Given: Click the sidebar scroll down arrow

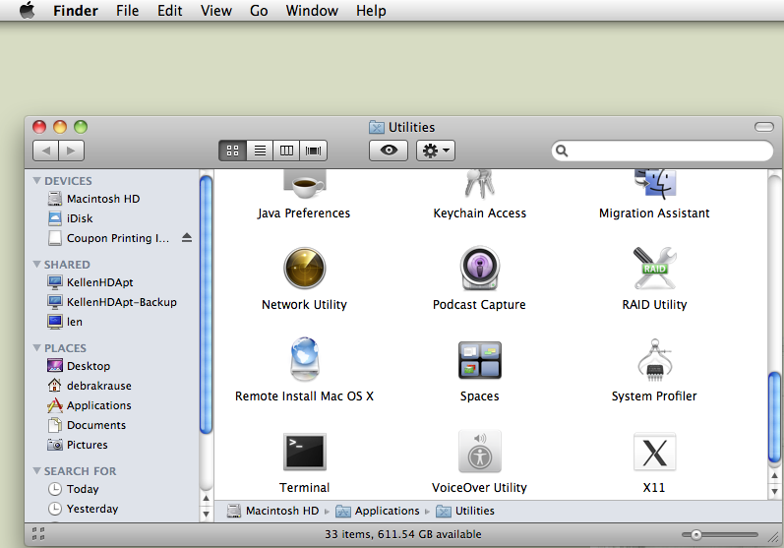Looking at the screenshot, I should coord(206,514).
